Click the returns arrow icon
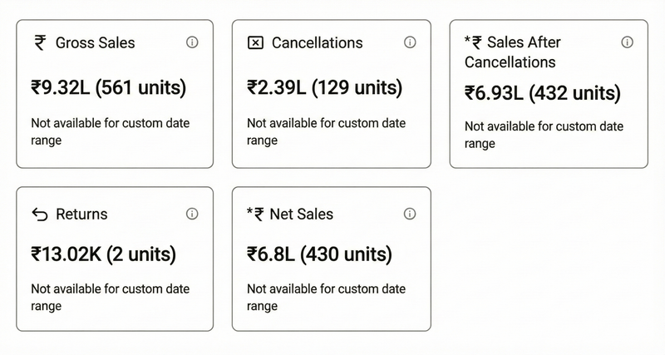This screenshot has width=665, height=355. (40, 214)
